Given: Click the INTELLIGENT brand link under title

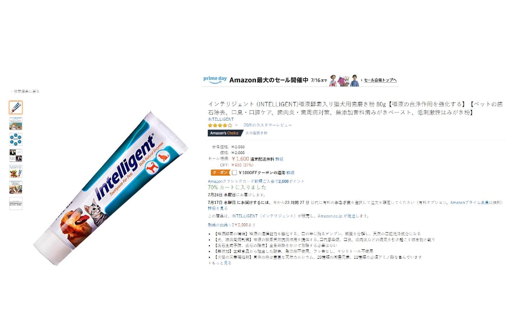Looking at the screenshot, I should [x=221, y=119].
